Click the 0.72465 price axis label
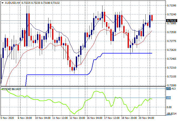The height and width of the screenshot is (121, 178). [x=172, y=59]
